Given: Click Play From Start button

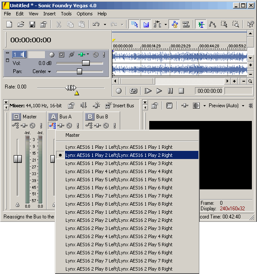Looking at the screenshot, I should (148, 91).
